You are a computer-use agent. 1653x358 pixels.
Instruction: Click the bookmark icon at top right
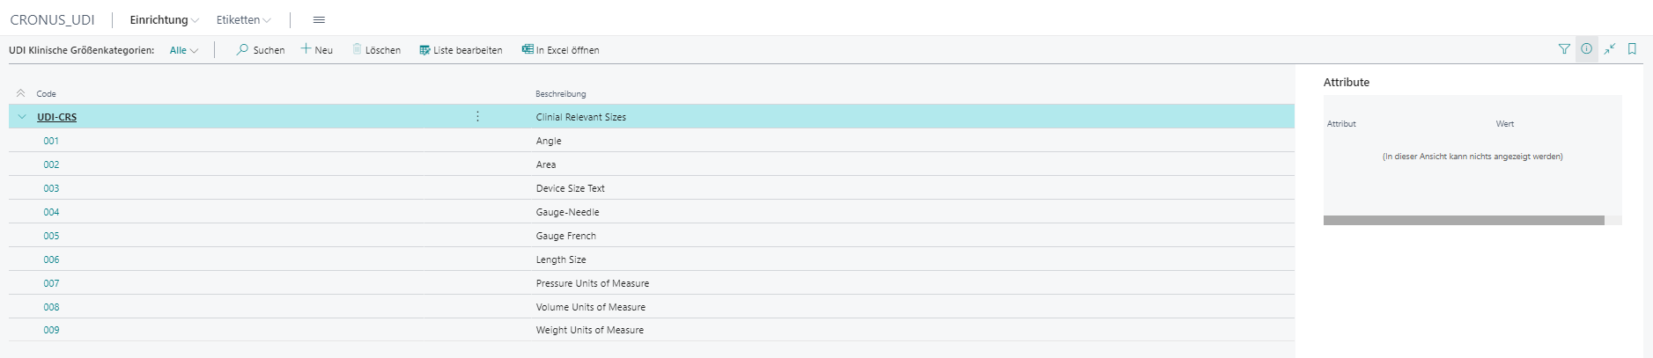[x=1632, y=49]
